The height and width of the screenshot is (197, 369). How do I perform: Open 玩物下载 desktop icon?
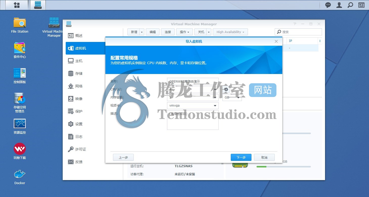(x=20, y=152)
